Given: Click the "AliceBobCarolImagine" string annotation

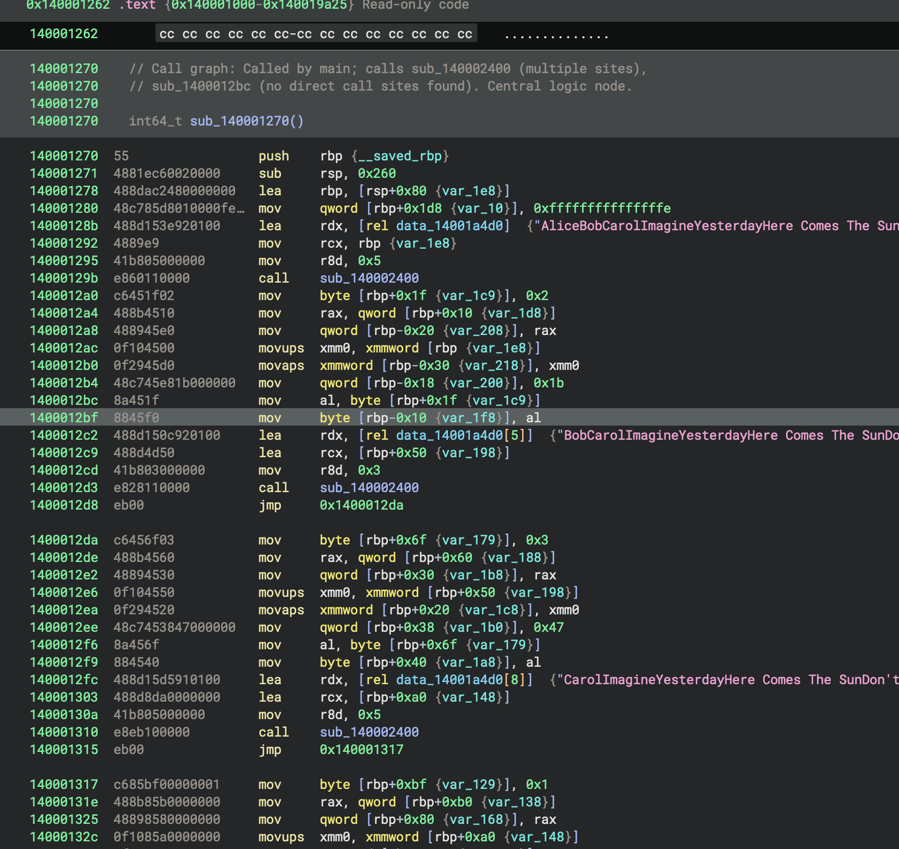Looking at the screenshot, I should click(x=709, y=226).
